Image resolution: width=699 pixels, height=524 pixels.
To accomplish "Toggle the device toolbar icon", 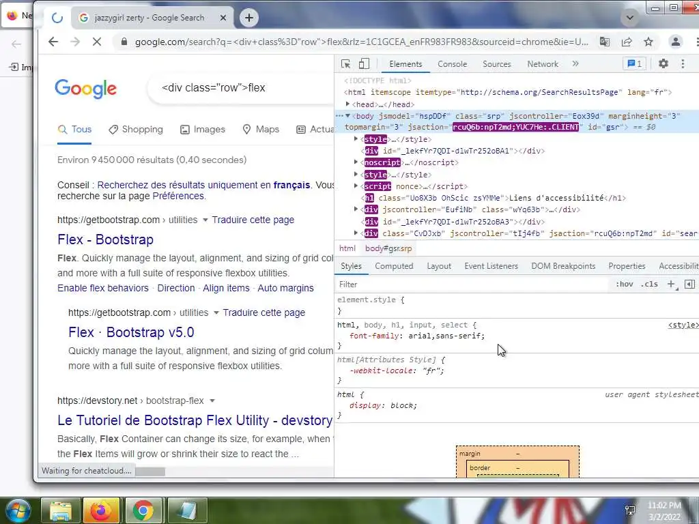I will tap(365, 63).
